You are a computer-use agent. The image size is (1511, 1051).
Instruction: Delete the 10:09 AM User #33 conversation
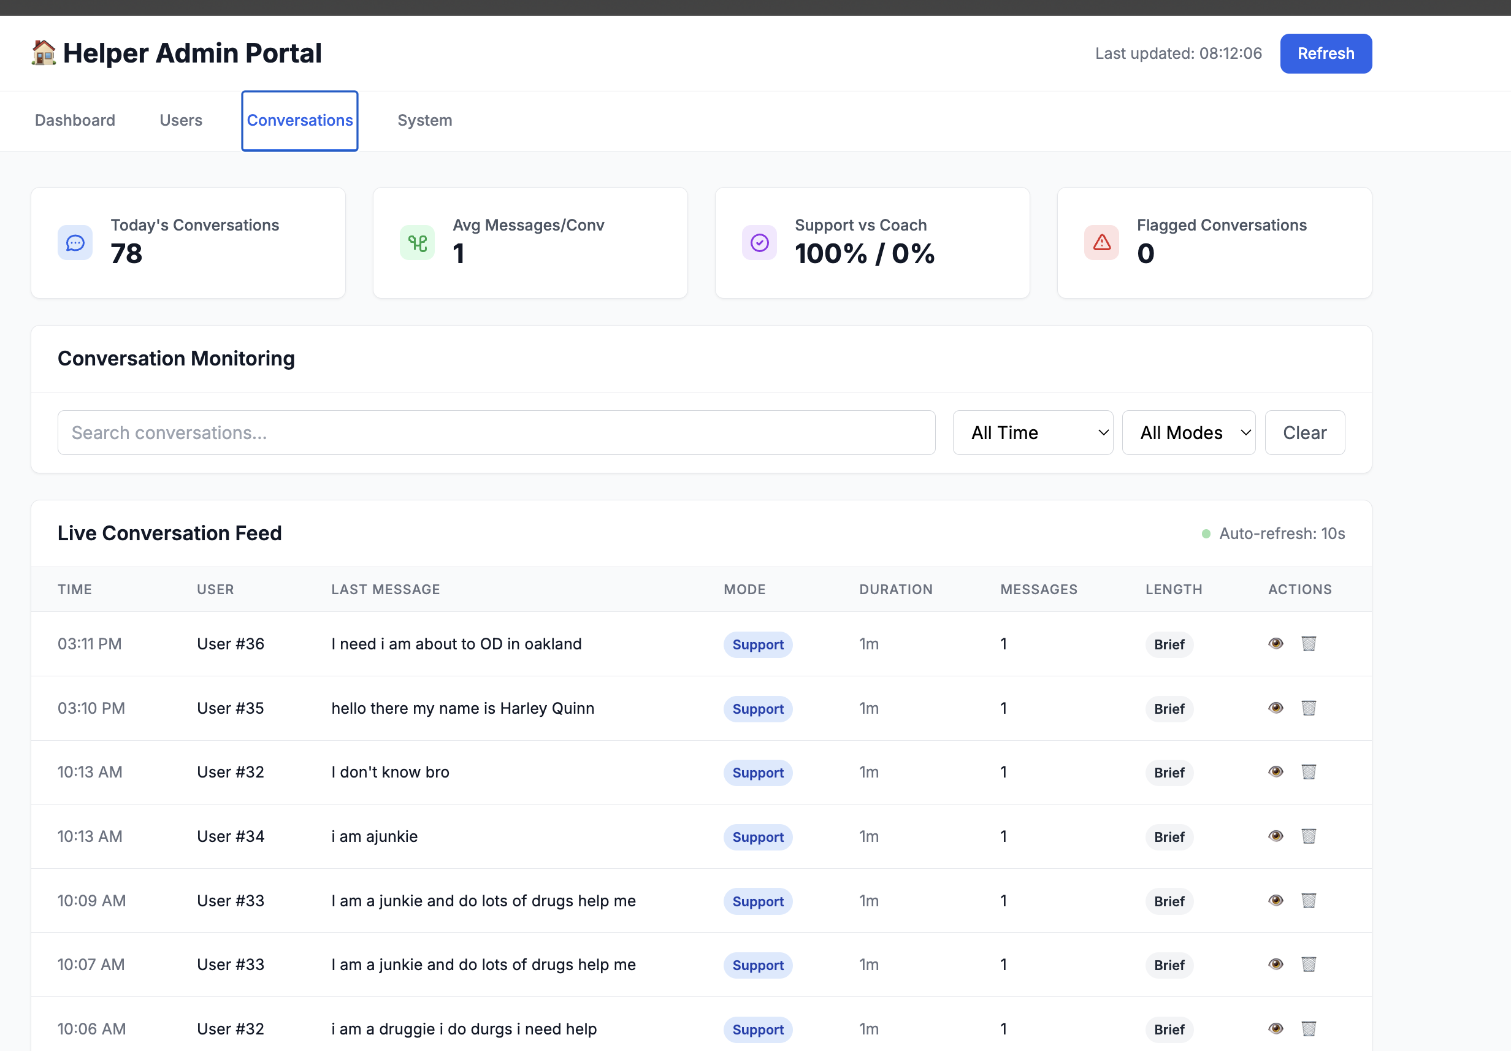(1308, 900)
